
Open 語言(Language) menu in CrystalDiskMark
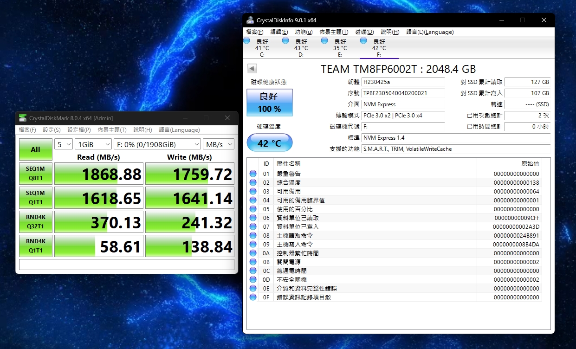coord(180,130)
